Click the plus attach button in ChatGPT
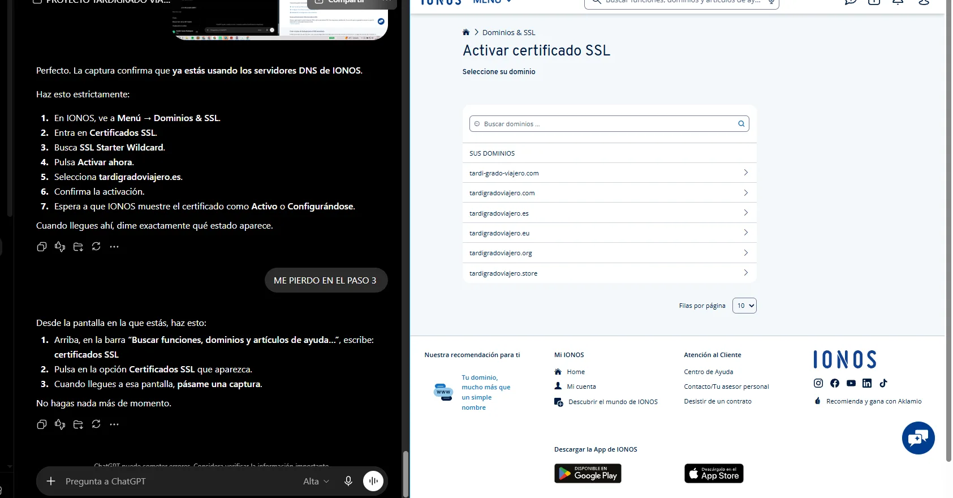Image resolution: width=953 pixels, height=498 pixels. [x=51, y=481]
